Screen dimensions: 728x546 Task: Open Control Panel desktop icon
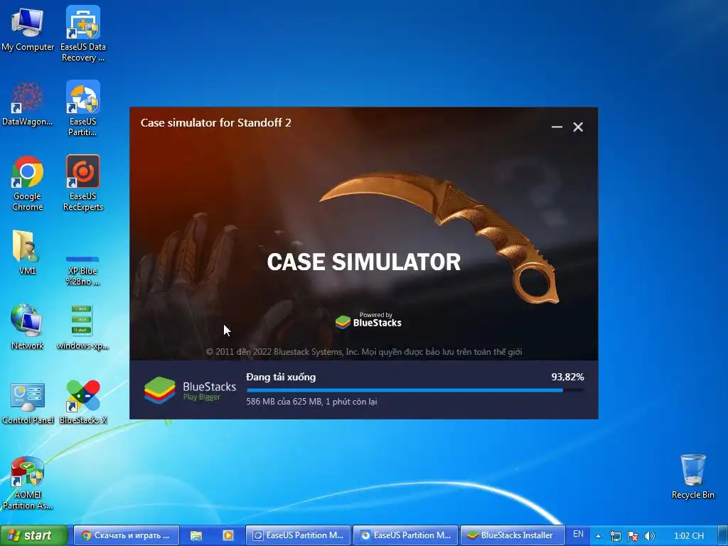28,403
